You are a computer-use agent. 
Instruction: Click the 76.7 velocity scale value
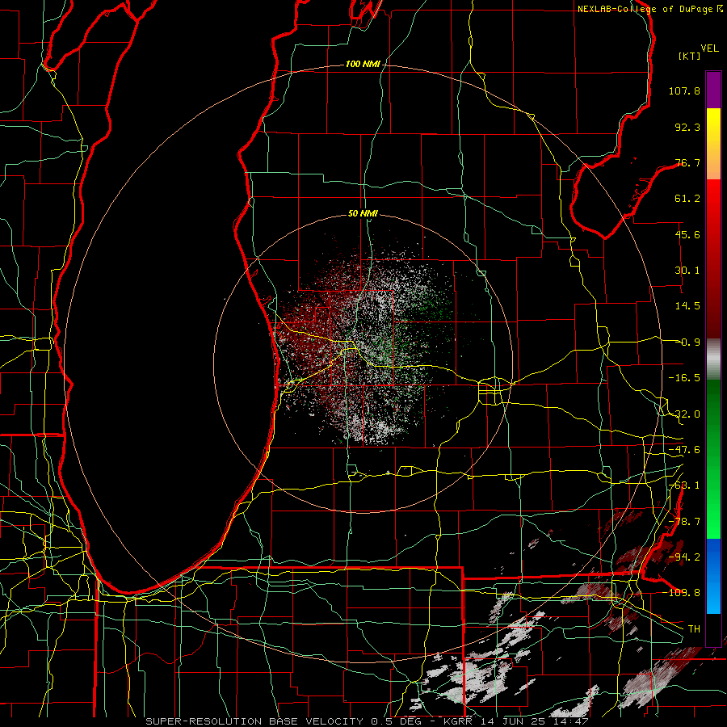687,162
